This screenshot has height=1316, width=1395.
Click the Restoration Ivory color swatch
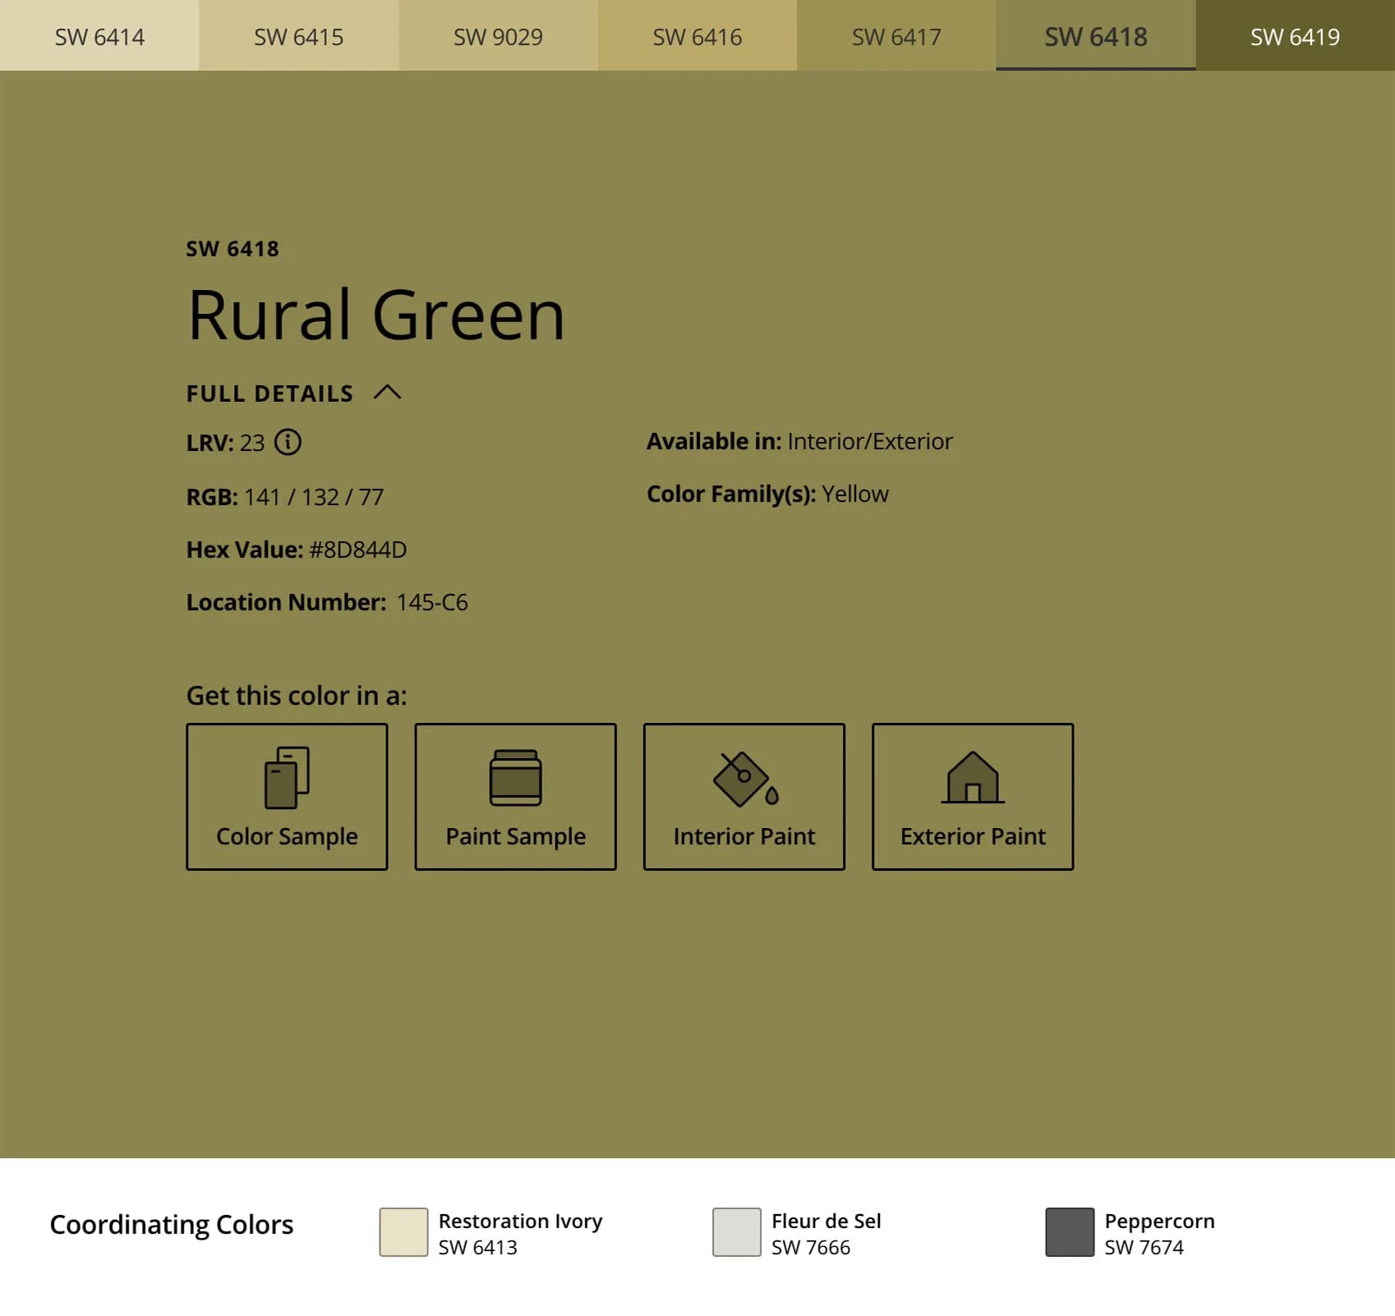tap(403, 1232)
